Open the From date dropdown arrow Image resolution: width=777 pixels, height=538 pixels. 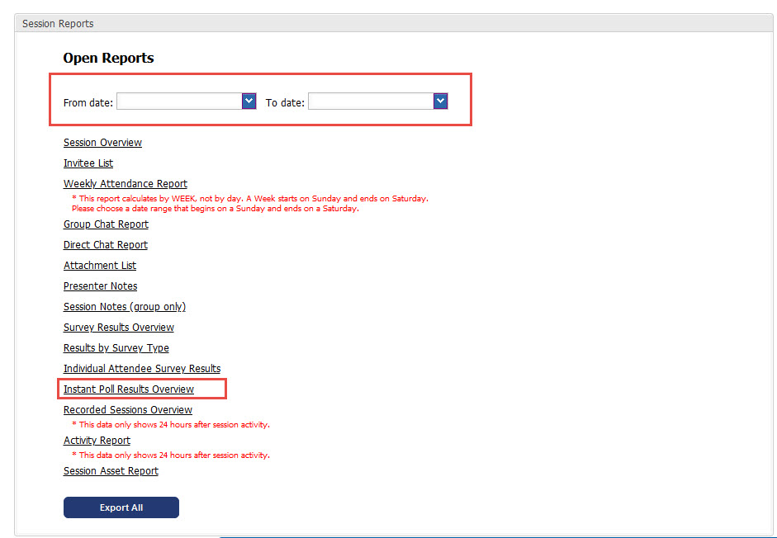pyautogui.click(x=249, y=101)
